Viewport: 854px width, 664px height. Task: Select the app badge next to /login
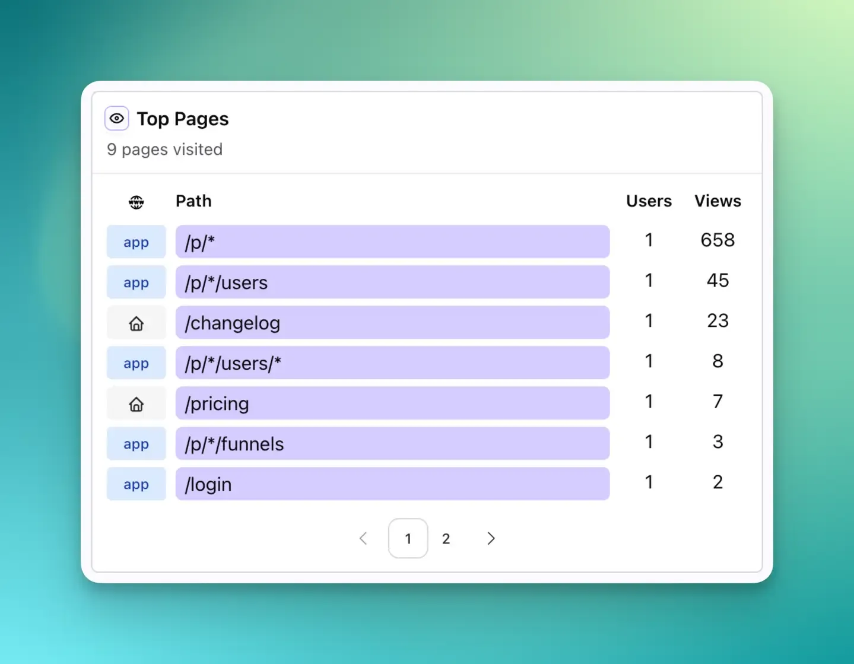136,484
